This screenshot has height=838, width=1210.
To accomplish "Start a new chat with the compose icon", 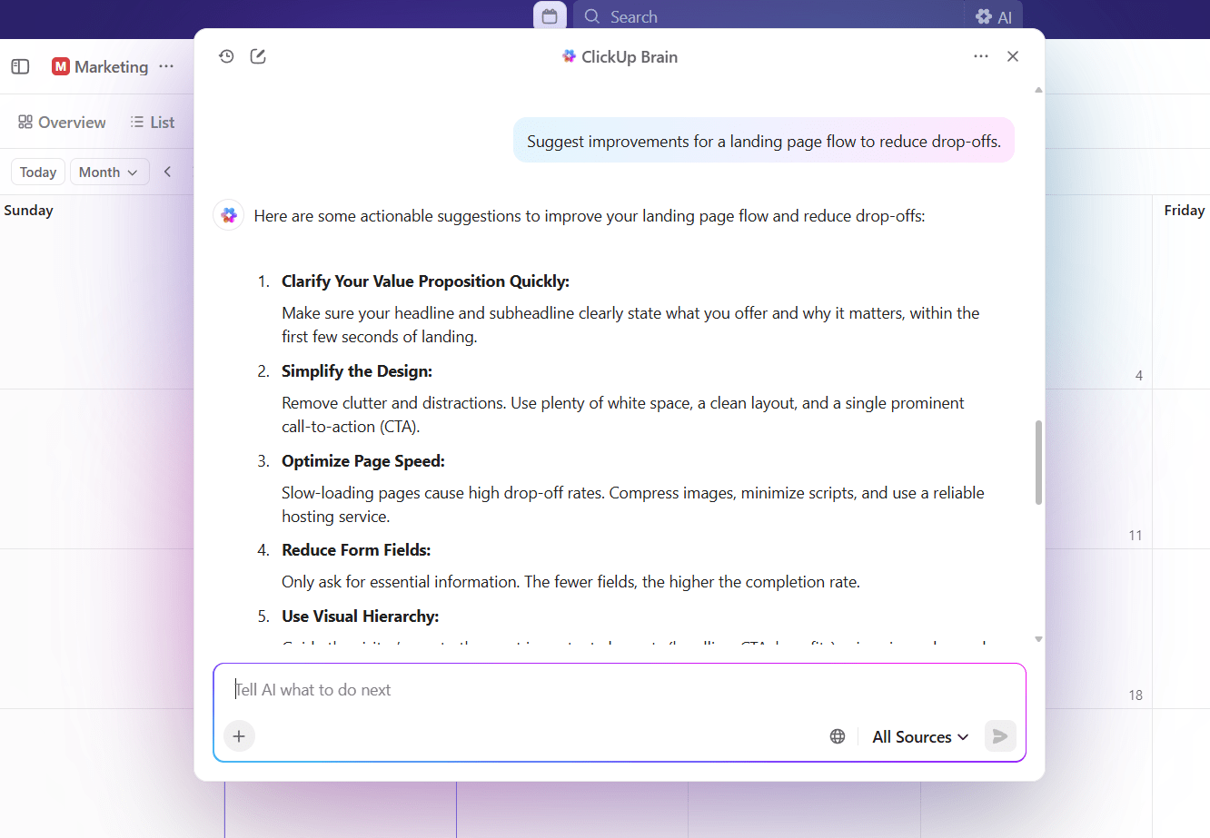I will (258, 56).
